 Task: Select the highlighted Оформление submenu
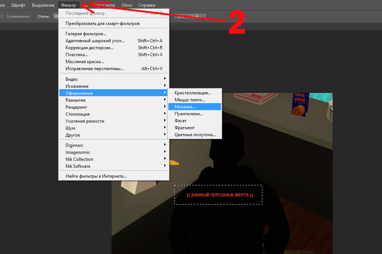pyautogui.click(x=114, y=93)
